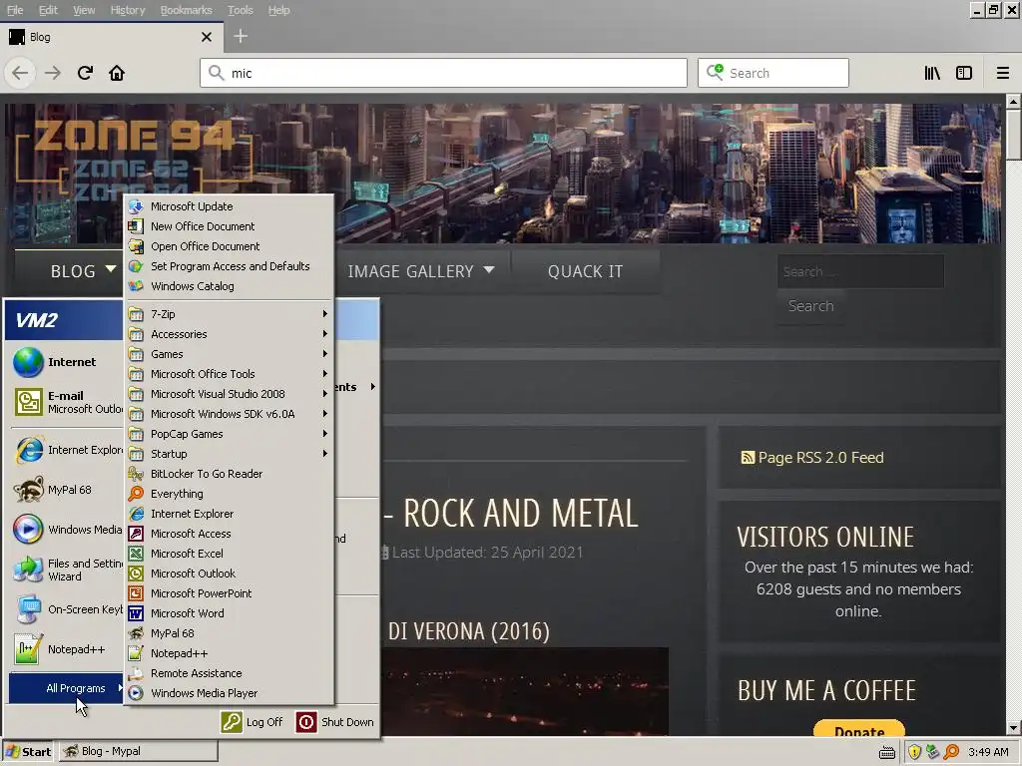The width and height of the screenshot is (1022, 766).
Task: Select the Blog browser tab
Action: pyautogui.click(x=111, y=37)
